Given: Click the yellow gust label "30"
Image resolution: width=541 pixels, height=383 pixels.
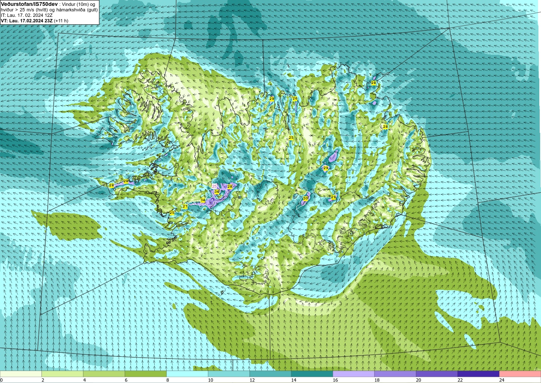Looking at the screenshot, I should pos(306,198).
